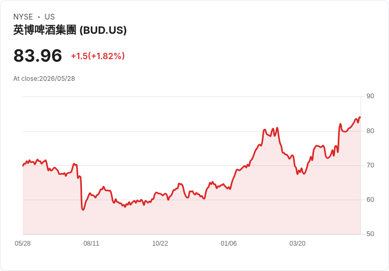Screen dimensions: 389x271
Task: Click the BUD.US stock title
Action: [x=70, y=30]
